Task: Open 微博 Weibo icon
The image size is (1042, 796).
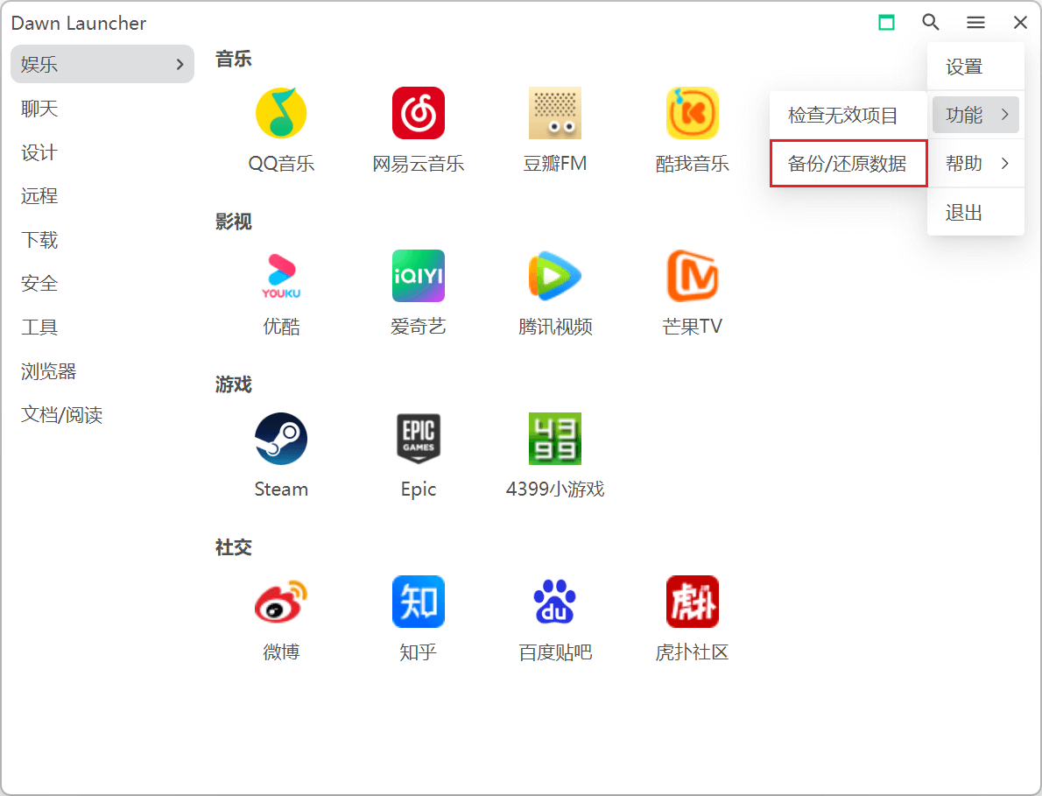Action: 281,602
